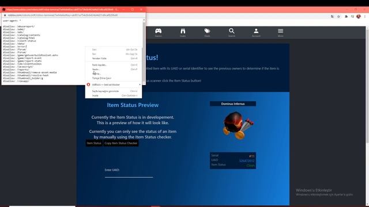Screen dimensions: 369x207
Task: Click the popup scrollbar down arrow
Action: pos(144,83)
